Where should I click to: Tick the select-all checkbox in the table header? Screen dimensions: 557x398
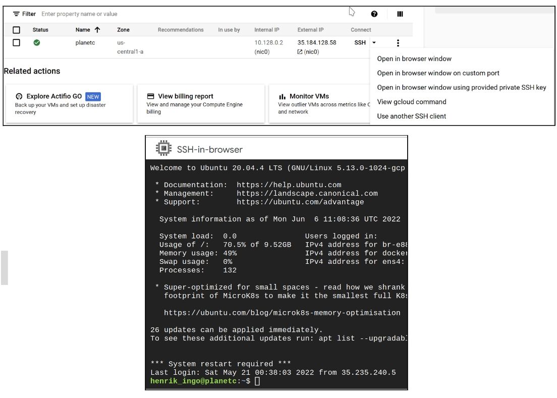(x=16, y=30)
